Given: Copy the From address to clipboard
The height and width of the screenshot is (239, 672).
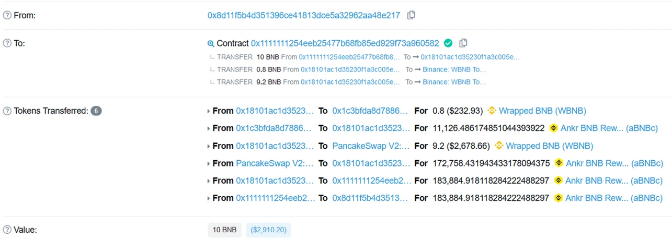Looking at the screenshot, I should [x=411, y=15].
